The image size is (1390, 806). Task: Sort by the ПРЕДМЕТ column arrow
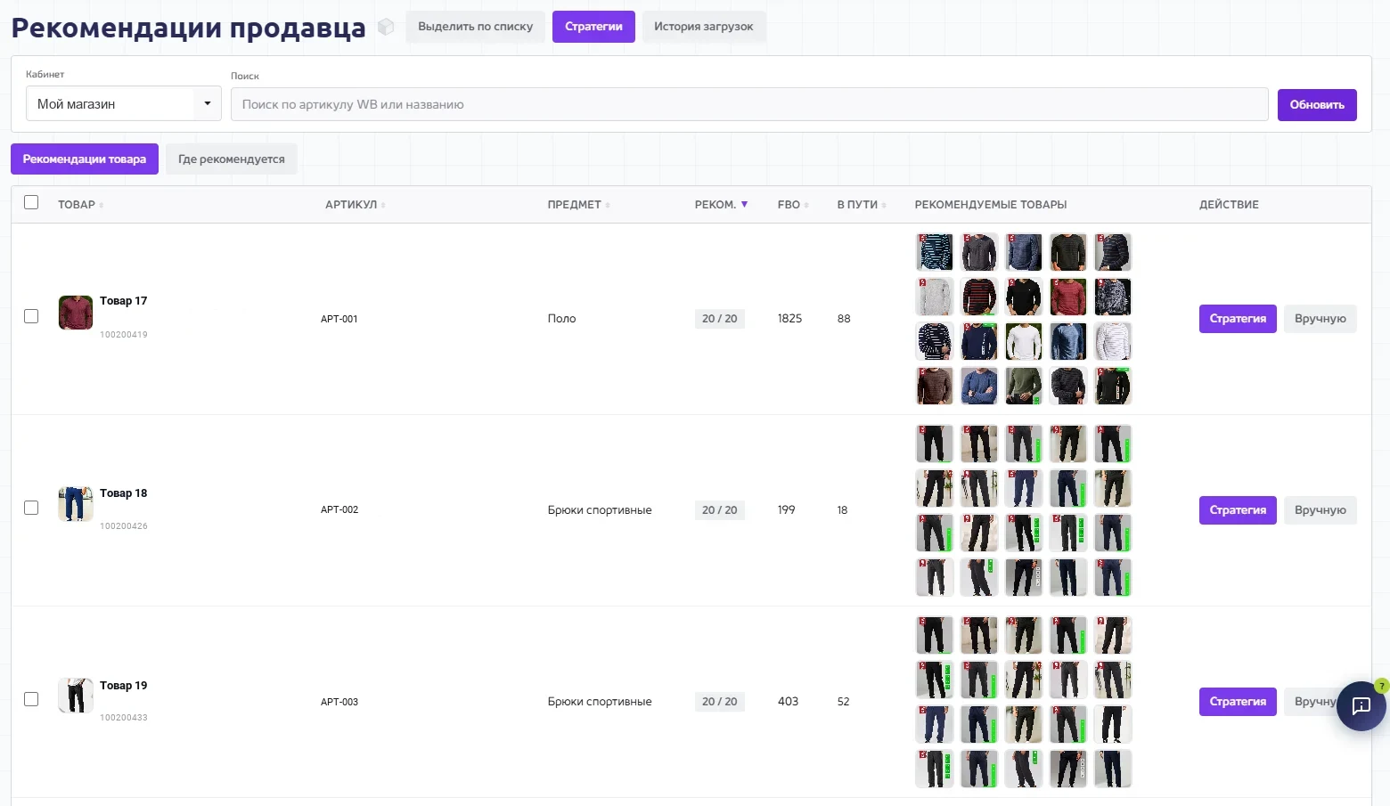[x=608, y=206]
